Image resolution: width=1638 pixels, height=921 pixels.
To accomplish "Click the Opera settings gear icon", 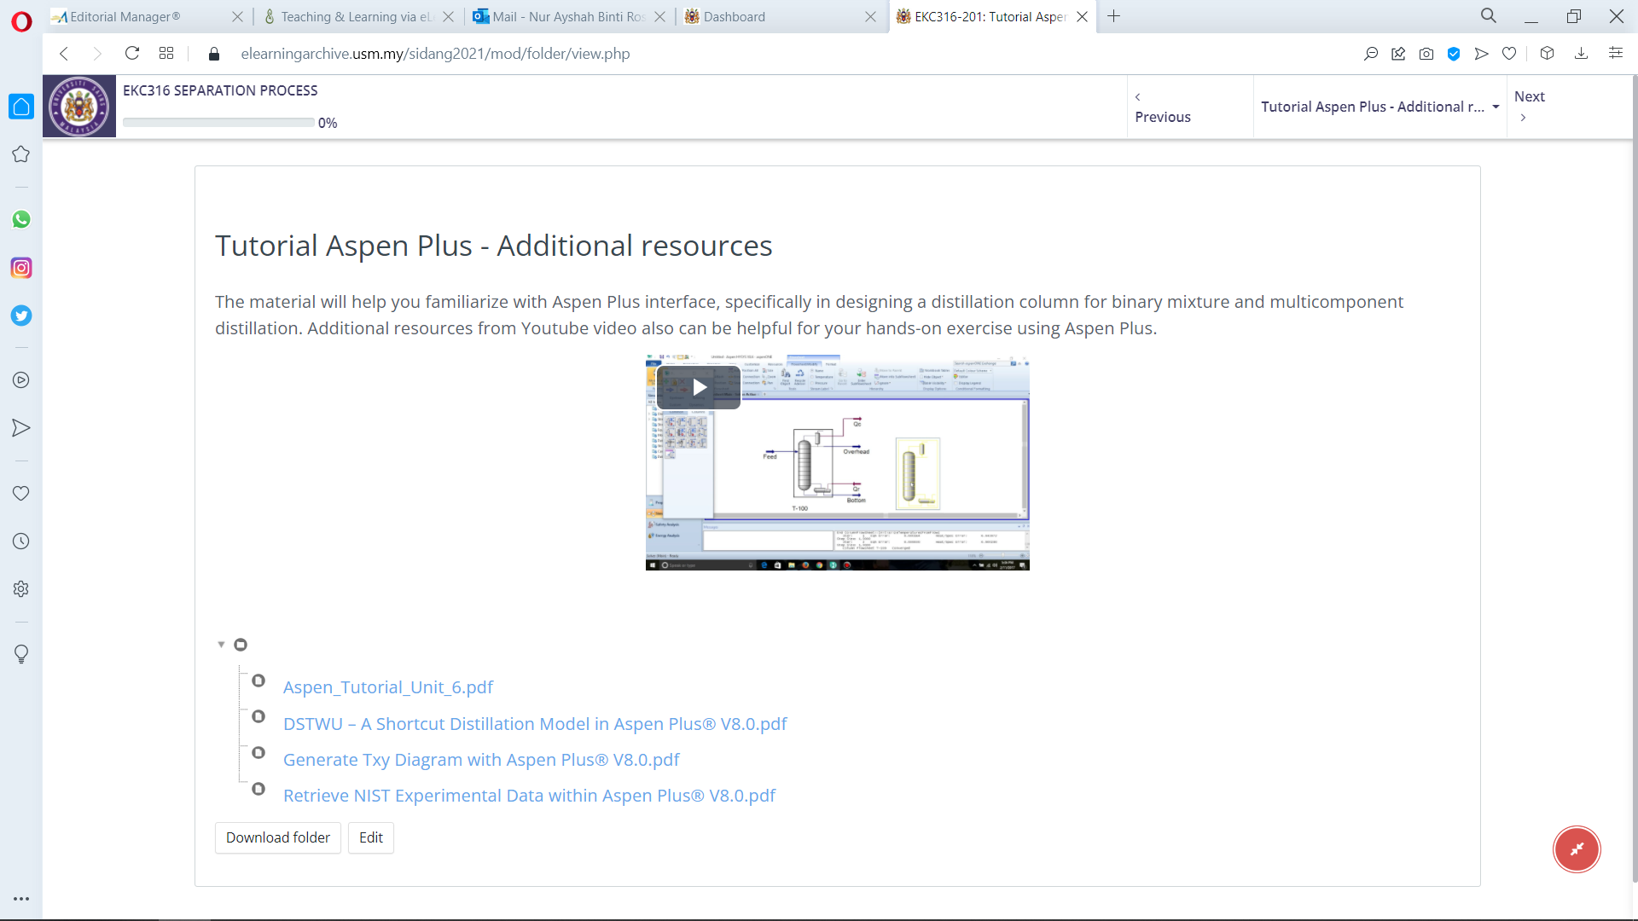I will tap(21, 589).
